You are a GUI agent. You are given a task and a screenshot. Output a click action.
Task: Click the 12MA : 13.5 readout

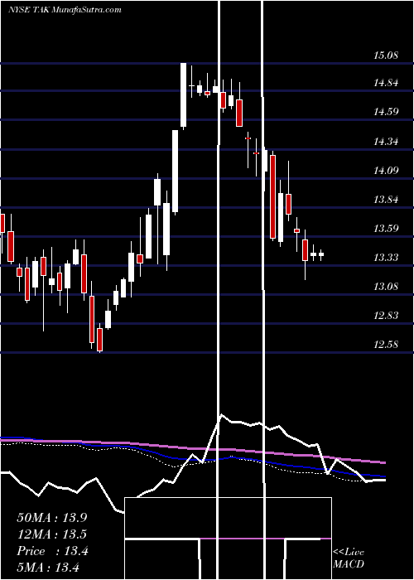pyautogui.click(x=52, y=534)
